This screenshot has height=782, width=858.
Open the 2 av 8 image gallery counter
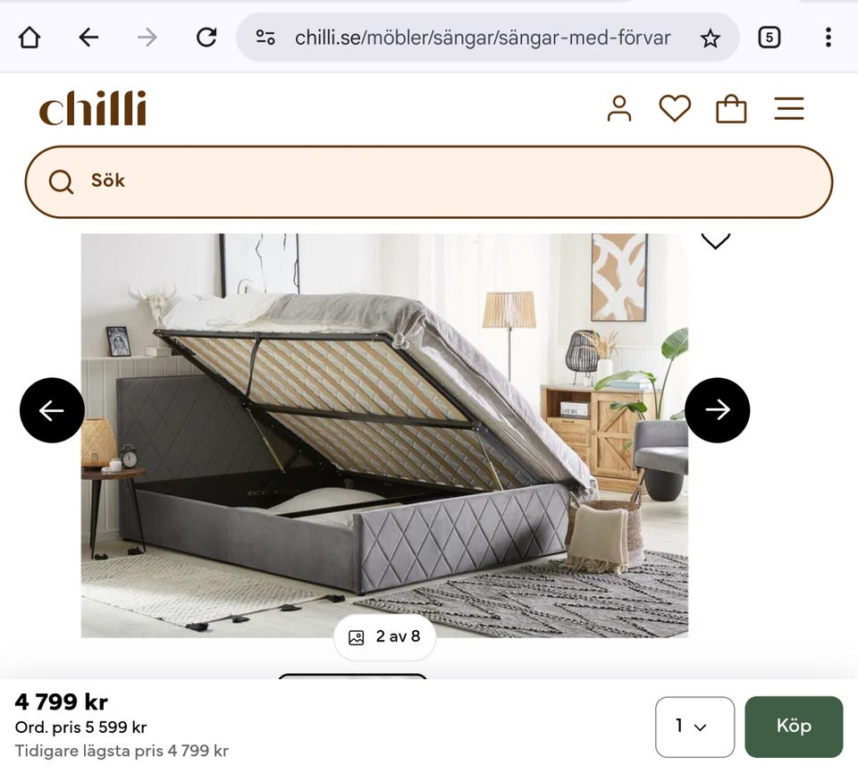tap(384, 637)
